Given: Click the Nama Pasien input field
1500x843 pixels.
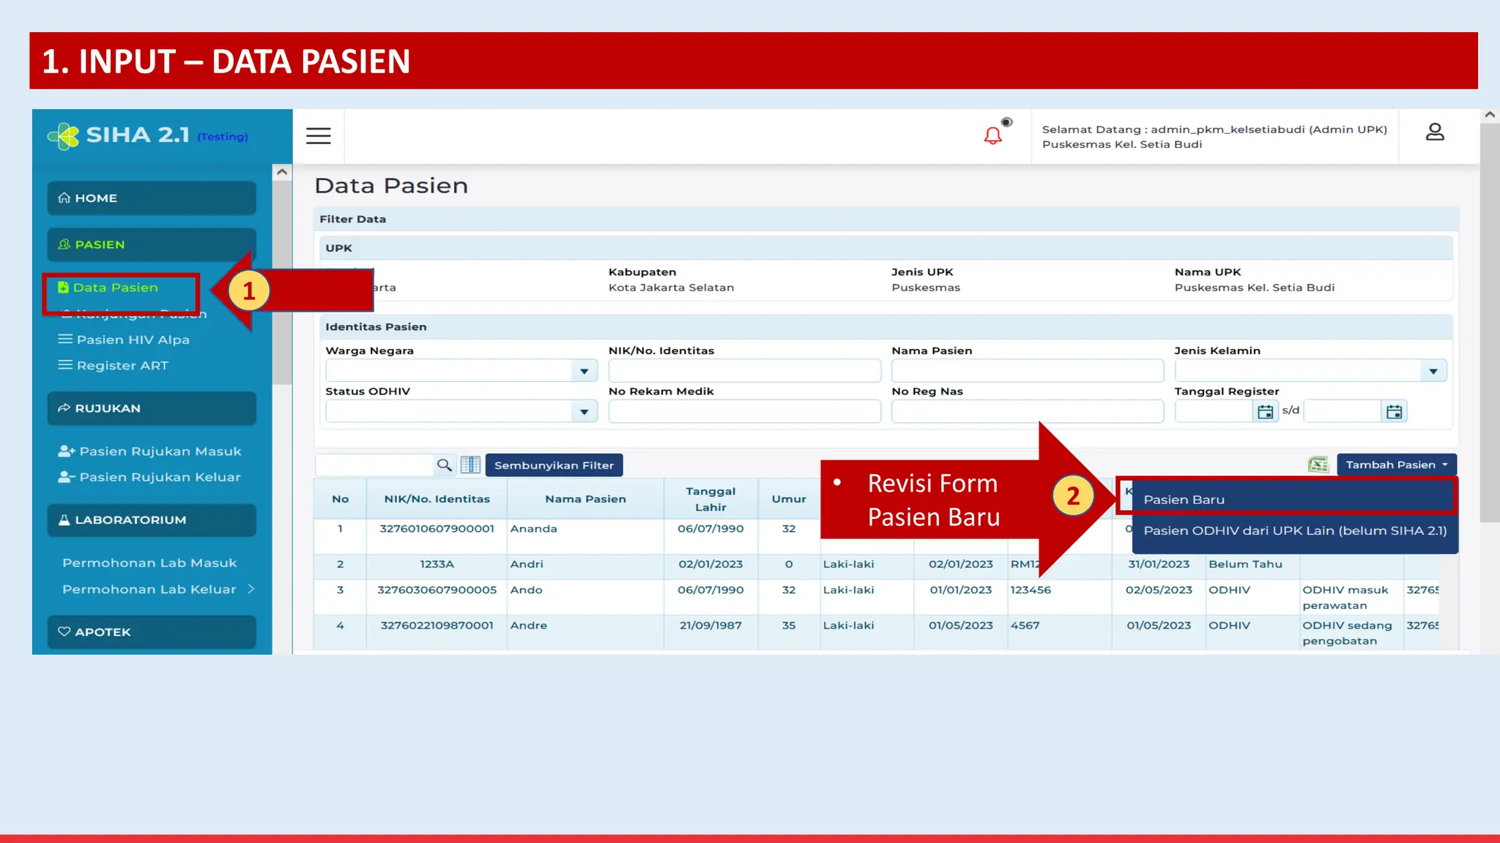Looking at the screenshot, I should pyautogui.click(x=1027, y=372).
